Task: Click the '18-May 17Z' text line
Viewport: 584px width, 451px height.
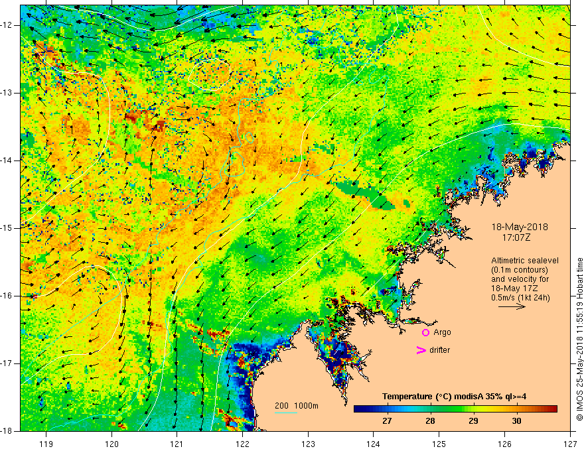Action: tap(514, 289)
